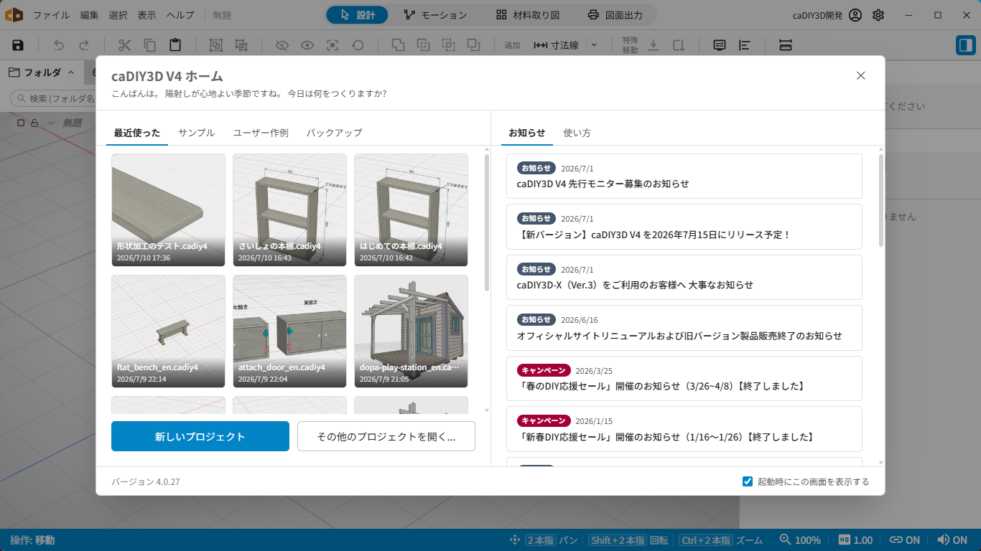Click the focus on selection icon

click(333, 45)
